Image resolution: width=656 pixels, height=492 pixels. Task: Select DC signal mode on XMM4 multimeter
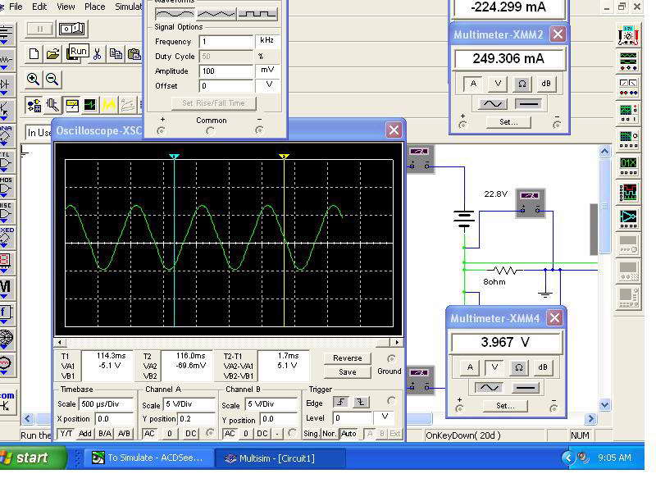coord(526,387)
